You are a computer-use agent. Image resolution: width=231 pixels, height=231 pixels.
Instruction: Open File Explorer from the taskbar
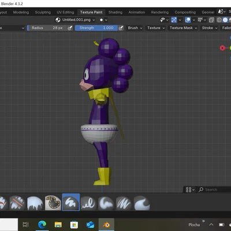(x=58, y=225)
